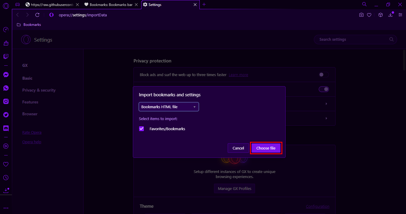Open Privacy & security section

click(39, 90)
